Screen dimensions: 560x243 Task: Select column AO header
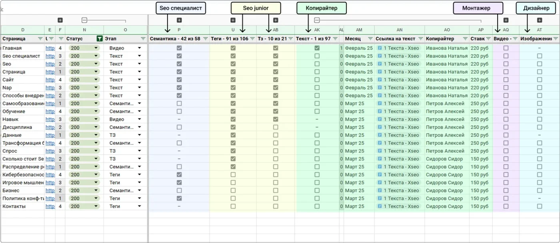[x=447, y=30]
